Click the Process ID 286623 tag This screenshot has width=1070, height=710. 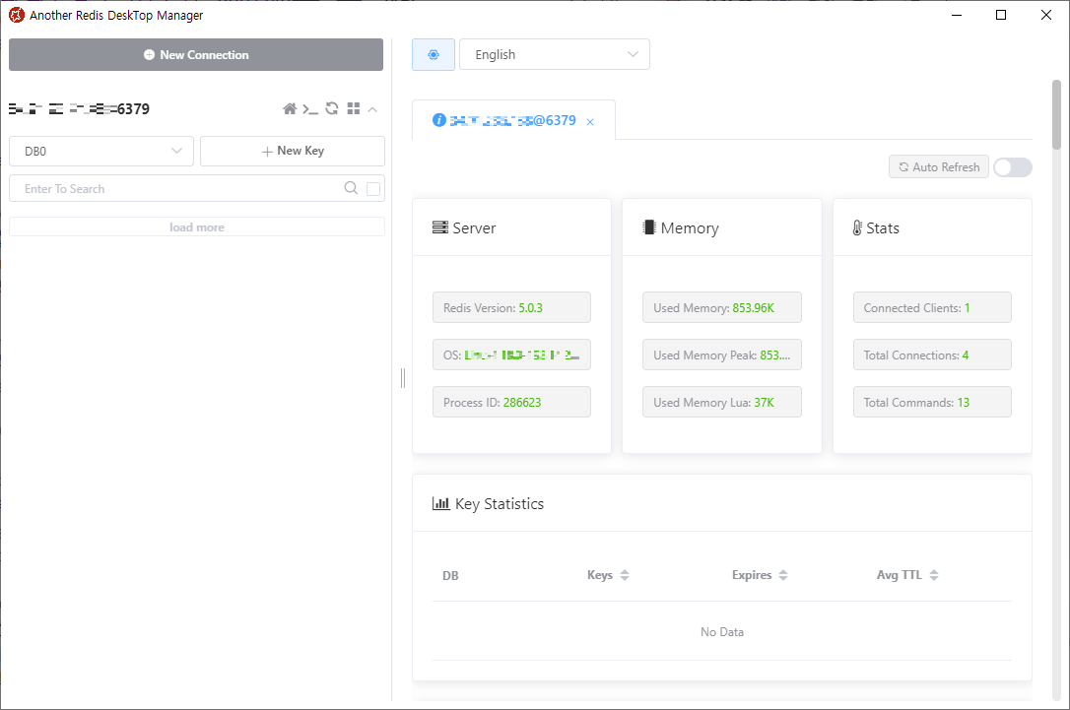pos(511,403)
